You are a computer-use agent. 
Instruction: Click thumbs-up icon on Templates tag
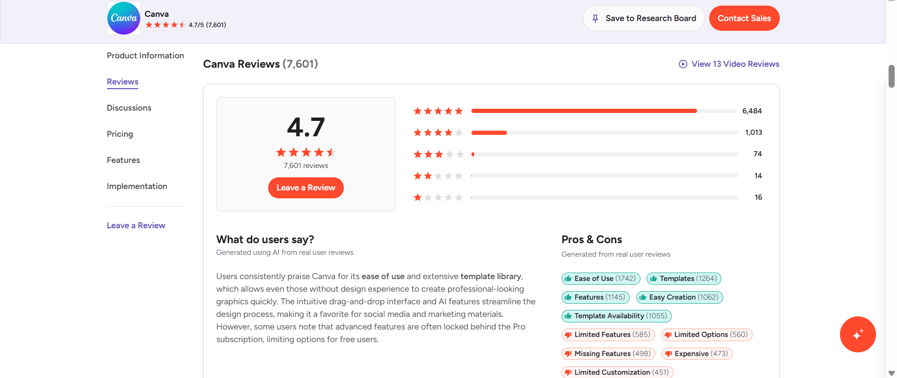click(653, 279)
